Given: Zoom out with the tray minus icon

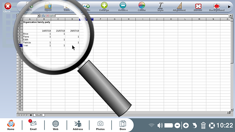Looking at the screenshot, I should tap(177, 125).
